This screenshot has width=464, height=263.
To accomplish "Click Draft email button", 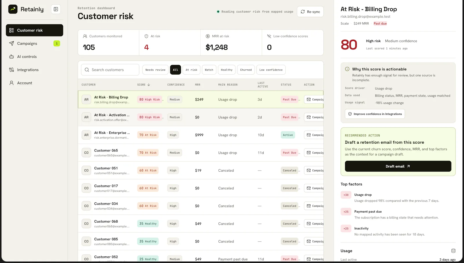I will pyautogui.click(x=398, y=166).
